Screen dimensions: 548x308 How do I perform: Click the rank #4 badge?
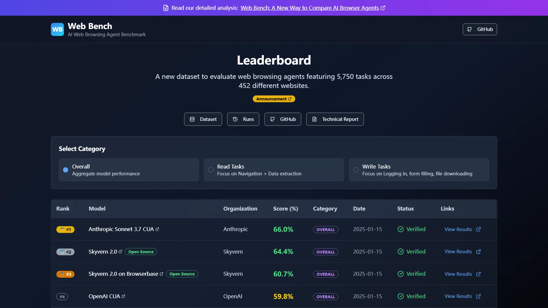pyautogui.click(x=62, y=297)
